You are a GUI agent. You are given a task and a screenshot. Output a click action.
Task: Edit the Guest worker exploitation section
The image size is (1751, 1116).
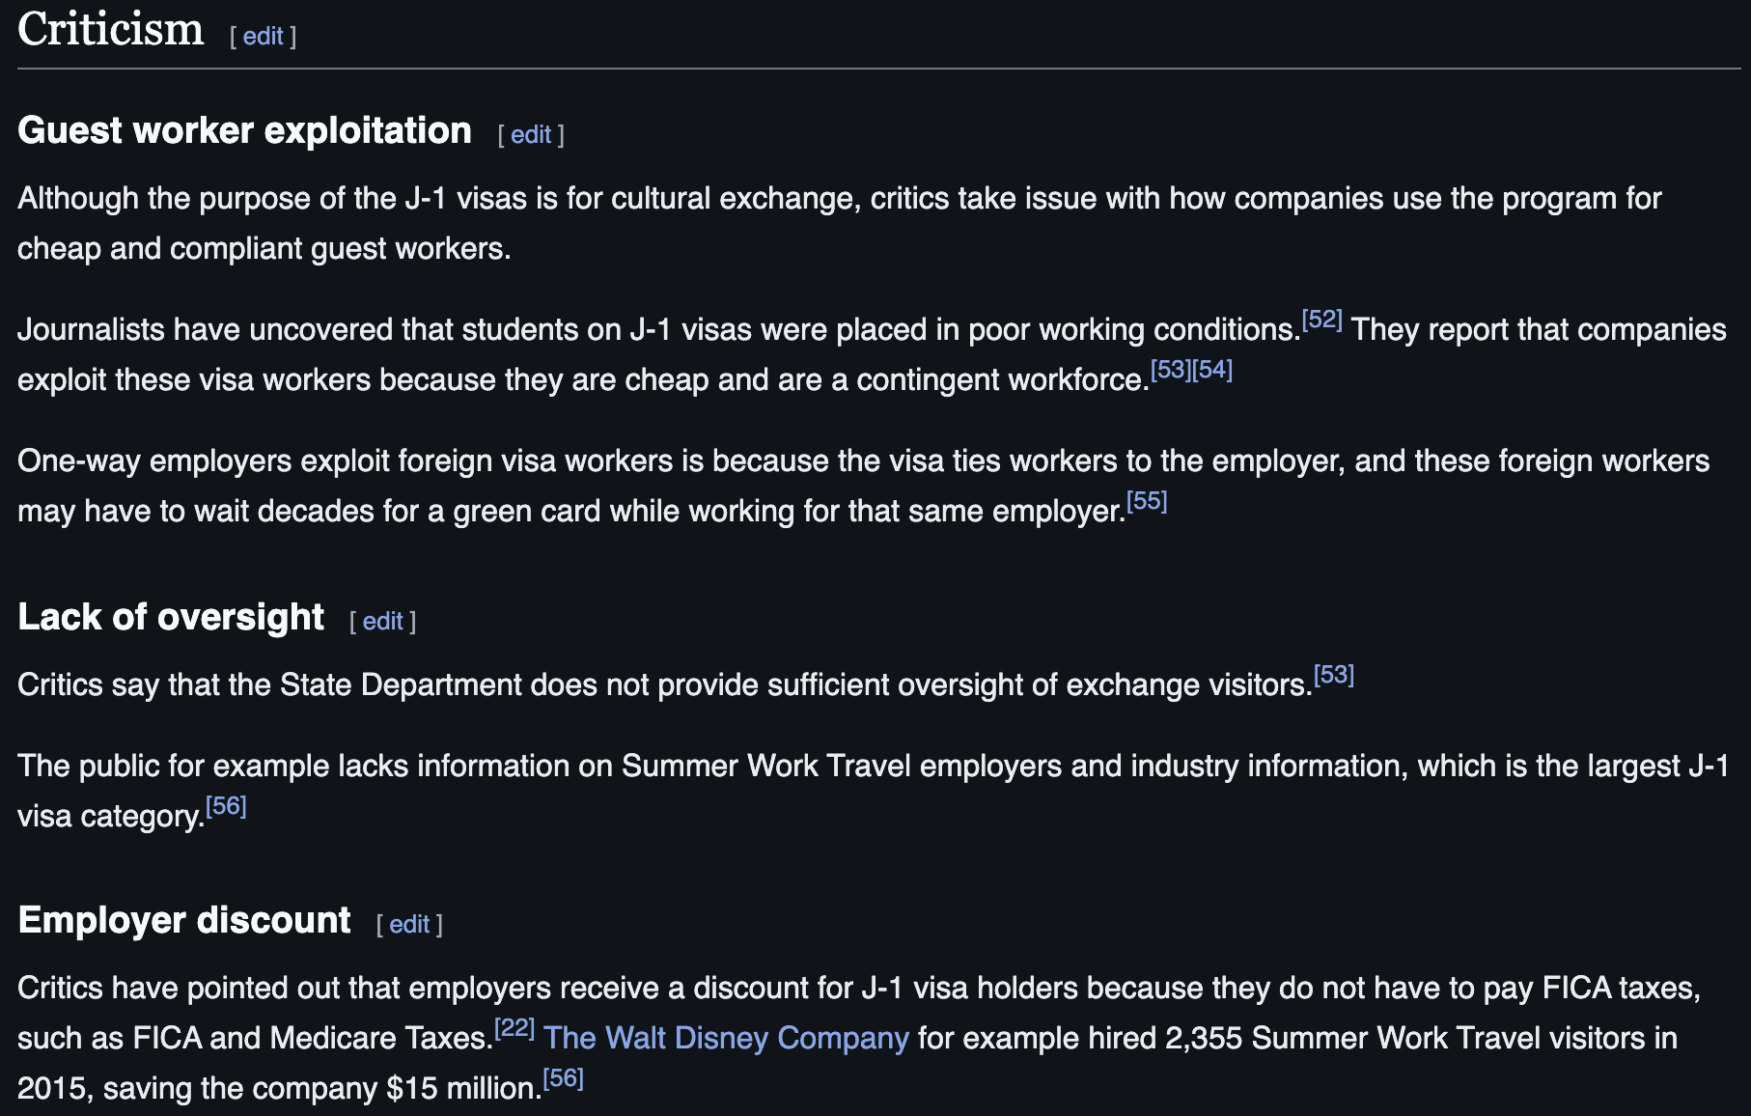click(x=531, y=135)
